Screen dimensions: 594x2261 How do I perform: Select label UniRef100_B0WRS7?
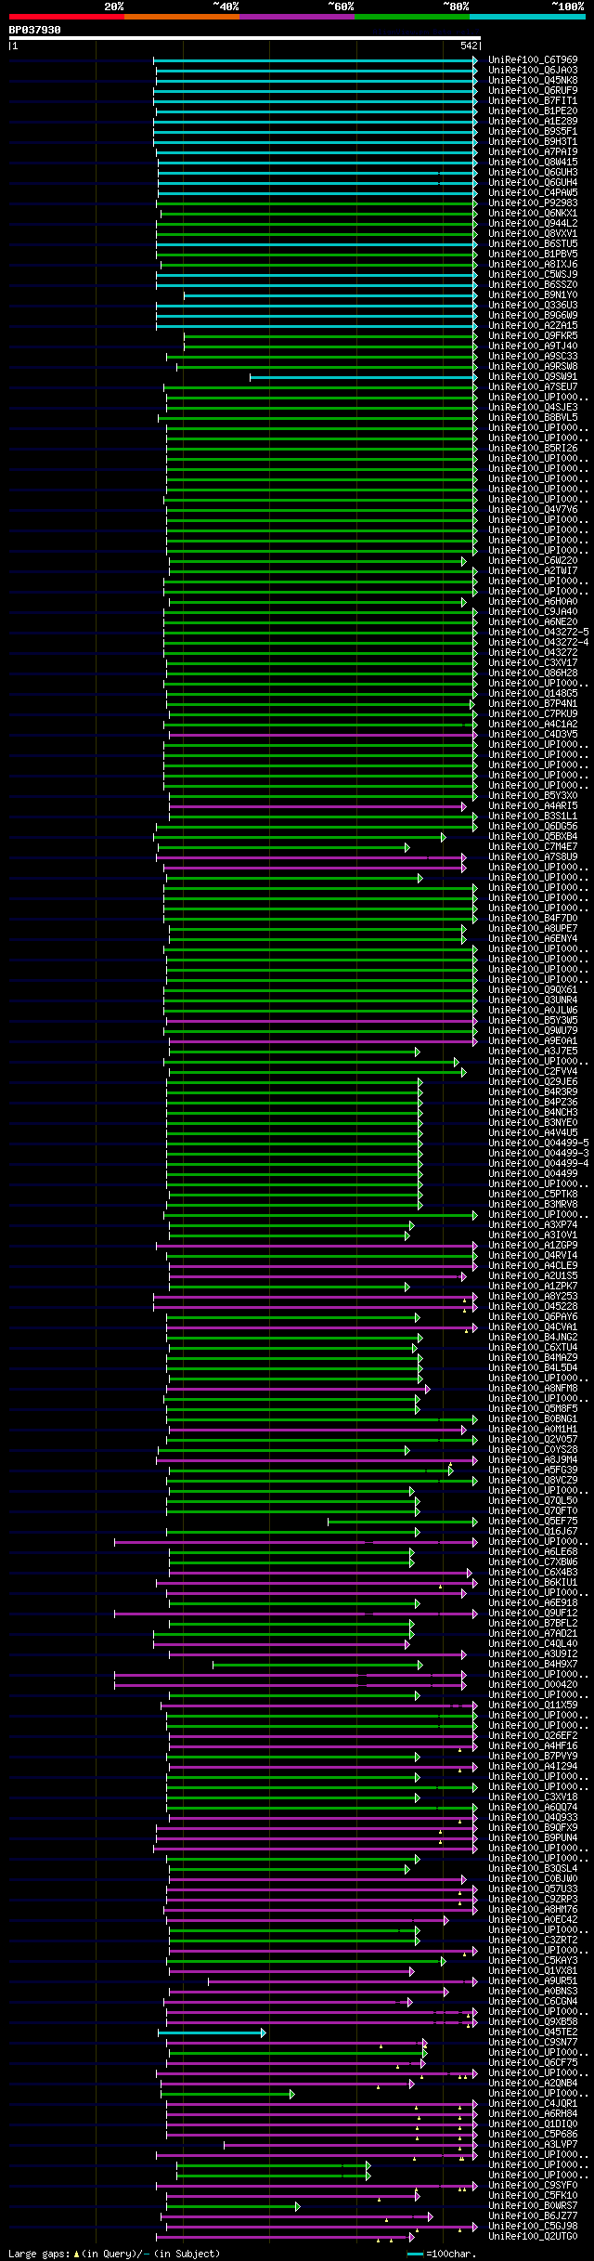click(x=533, y=2206)
